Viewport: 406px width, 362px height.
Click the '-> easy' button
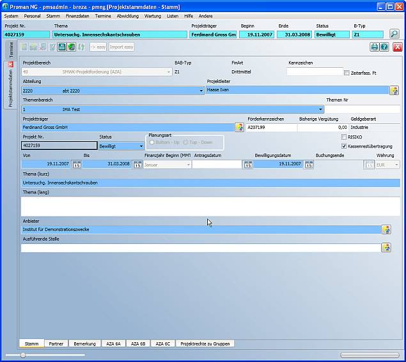(98, 47)
